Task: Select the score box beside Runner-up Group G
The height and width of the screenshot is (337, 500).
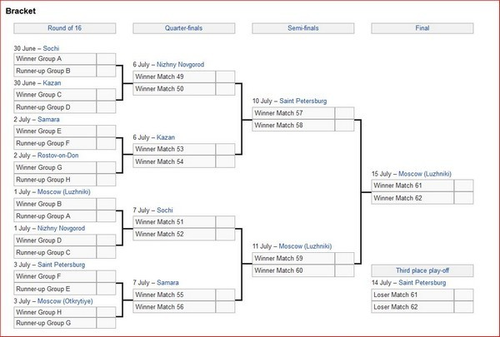Action: [x=106, y=323]
